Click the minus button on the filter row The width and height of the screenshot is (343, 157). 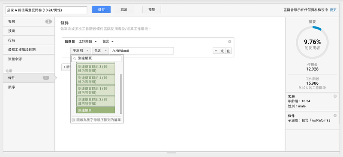click(x=216, y=51)
